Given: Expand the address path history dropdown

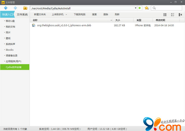Looking at the screenshot, I should (x=135, y=8).
